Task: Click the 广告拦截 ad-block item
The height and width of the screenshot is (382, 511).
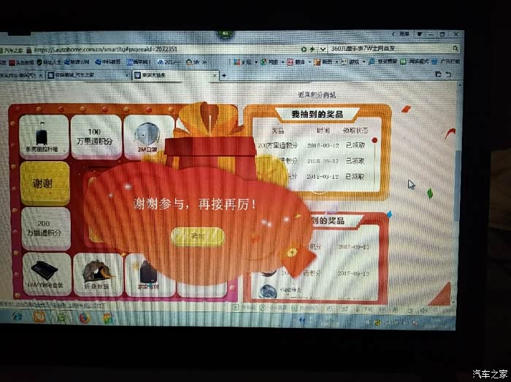Action: (446, 61)
